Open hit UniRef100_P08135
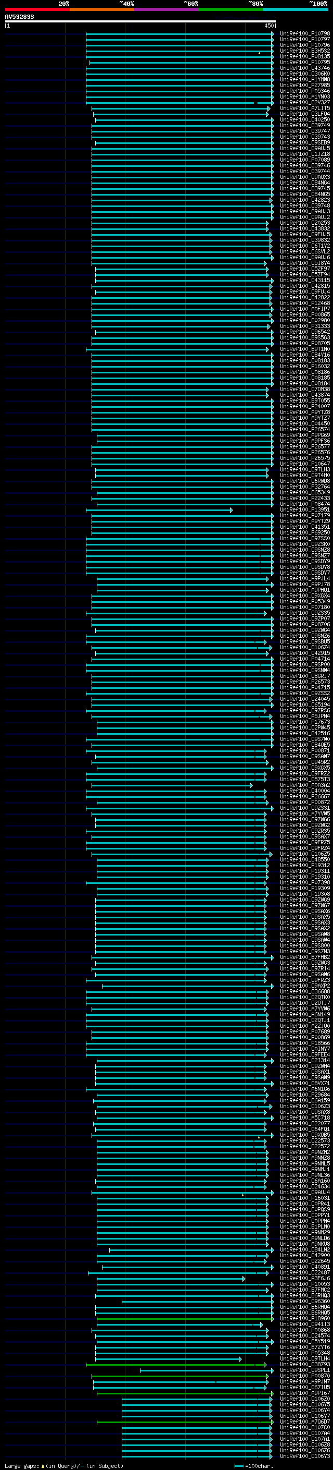This screenshot has height=1470, width=333. tap(305, 56)
